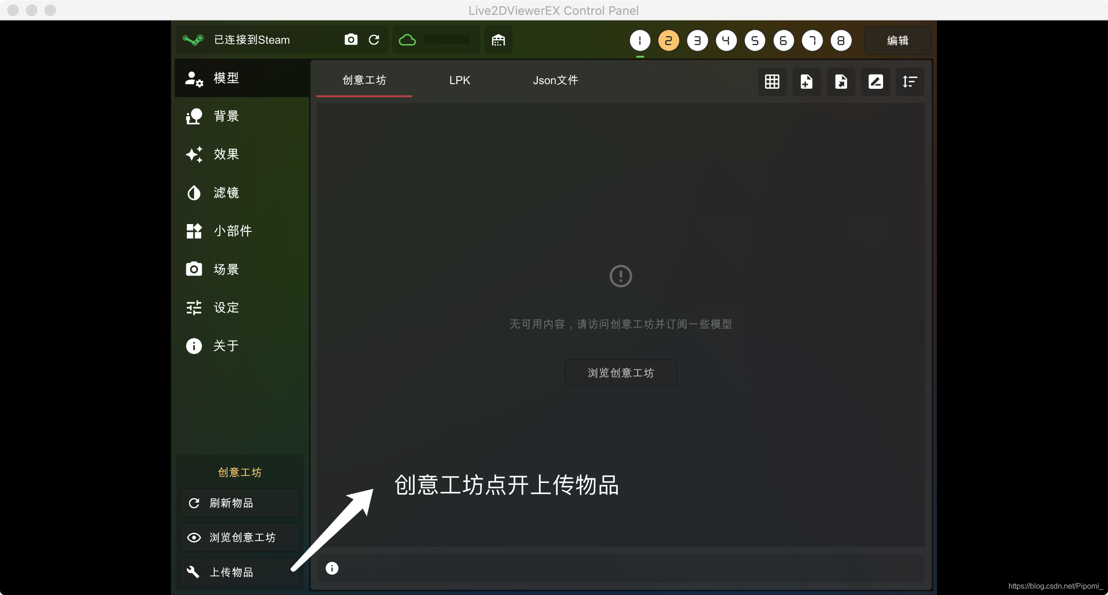Select the 创意工坊 tab
The height and width of the screenshot is (595, 1108).
[364, 80]
